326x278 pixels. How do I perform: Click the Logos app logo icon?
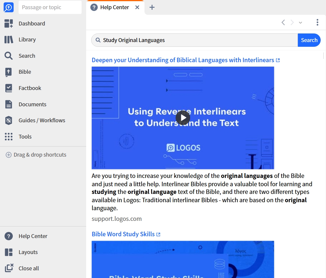(9, 7)
